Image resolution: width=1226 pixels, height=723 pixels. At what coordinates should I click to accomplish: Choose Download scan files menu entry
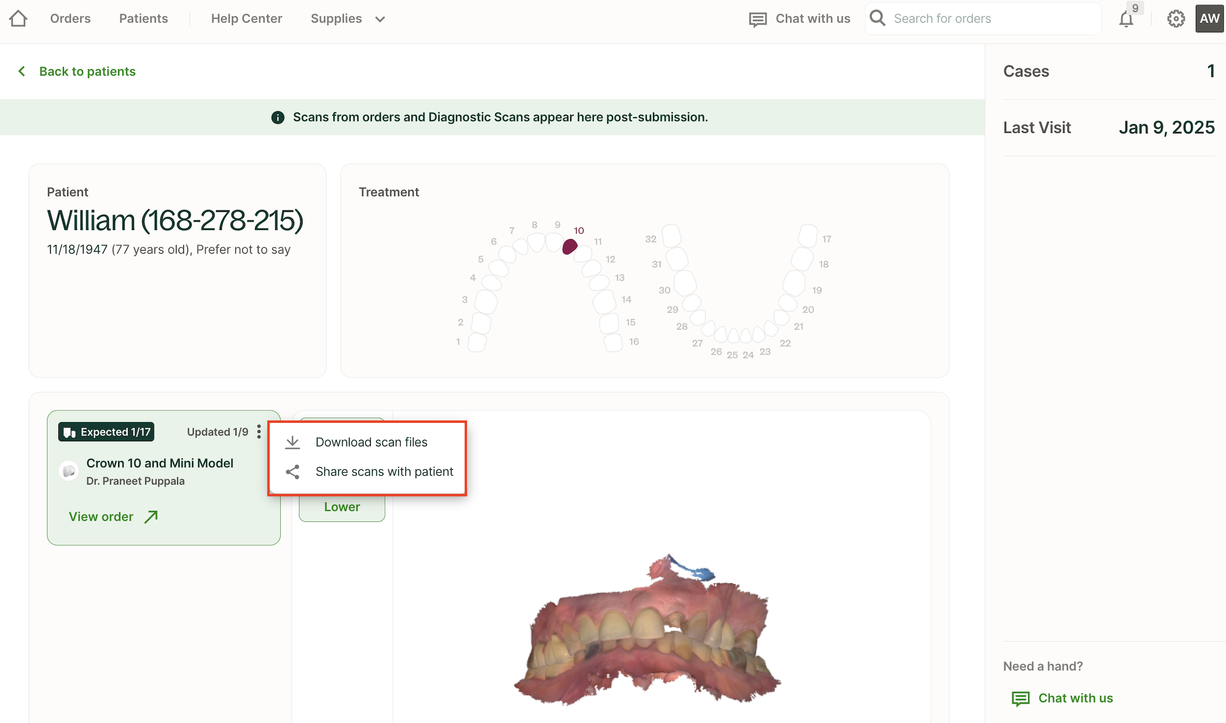tap(371, 442)
